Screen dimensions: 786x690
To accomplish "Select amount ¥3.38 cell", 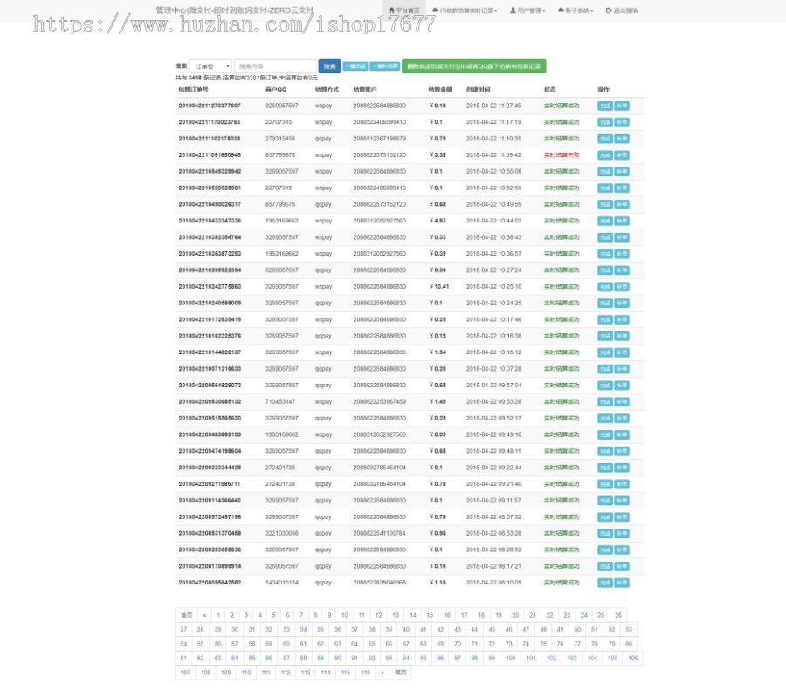I will point(438,155).
